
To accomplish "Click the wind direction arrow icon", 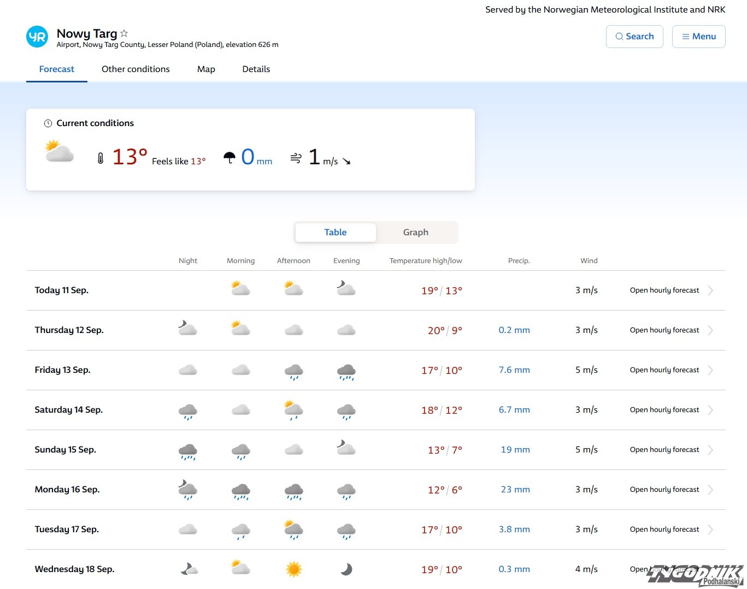I will (x=346, y=161).
